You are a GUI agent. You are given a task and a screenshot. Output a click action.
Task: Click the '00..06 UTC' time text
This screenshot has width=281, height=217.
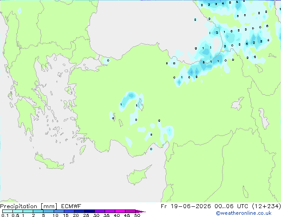click(231, 206)
